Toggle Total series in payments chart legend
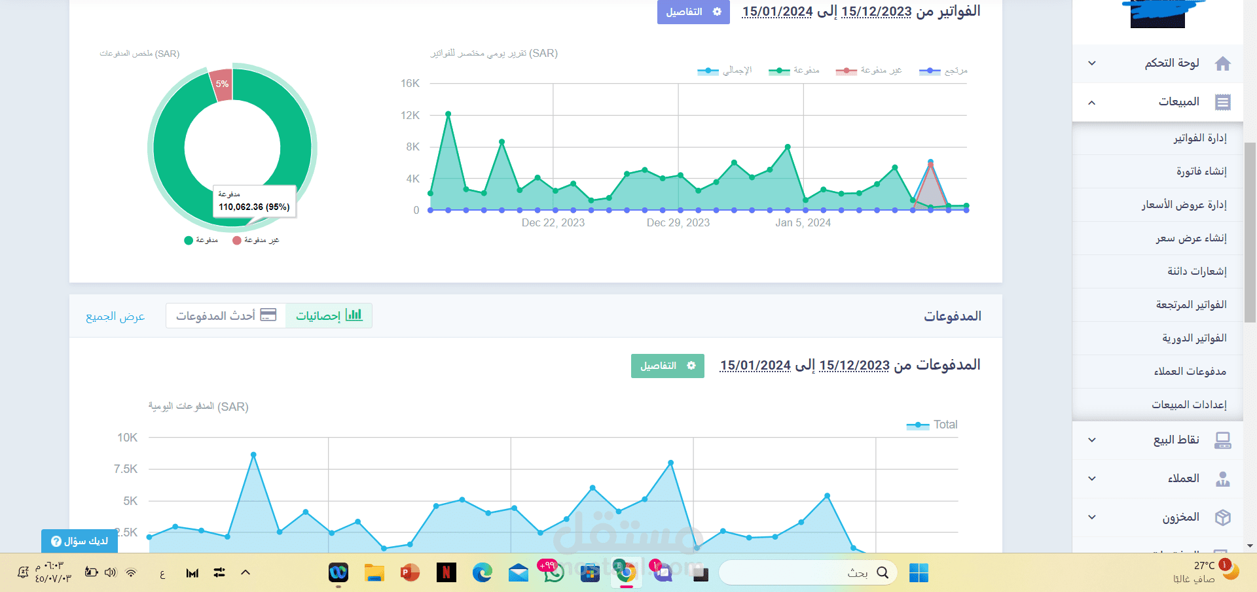The image size is (1257, 592). click(x=932, y=425)
